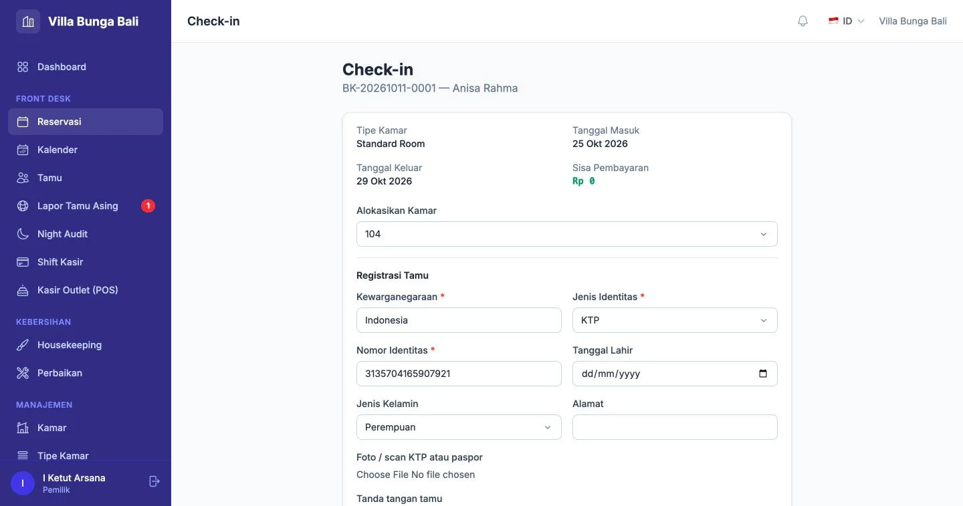
Task: Click the Kalender icon in sidebar
Action: [23, 150]
